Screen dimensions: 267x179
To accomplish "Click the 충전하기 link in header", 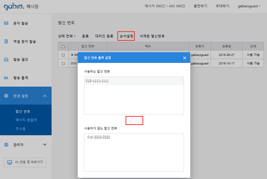I will [x=200, y=6].
